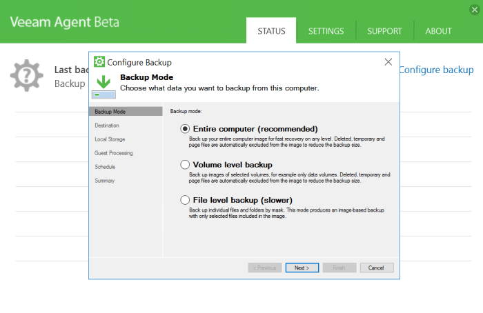This screenshot has height=313, width=483.
Task: Switch to the SETTINGS tab
Action: click(326, 31)
